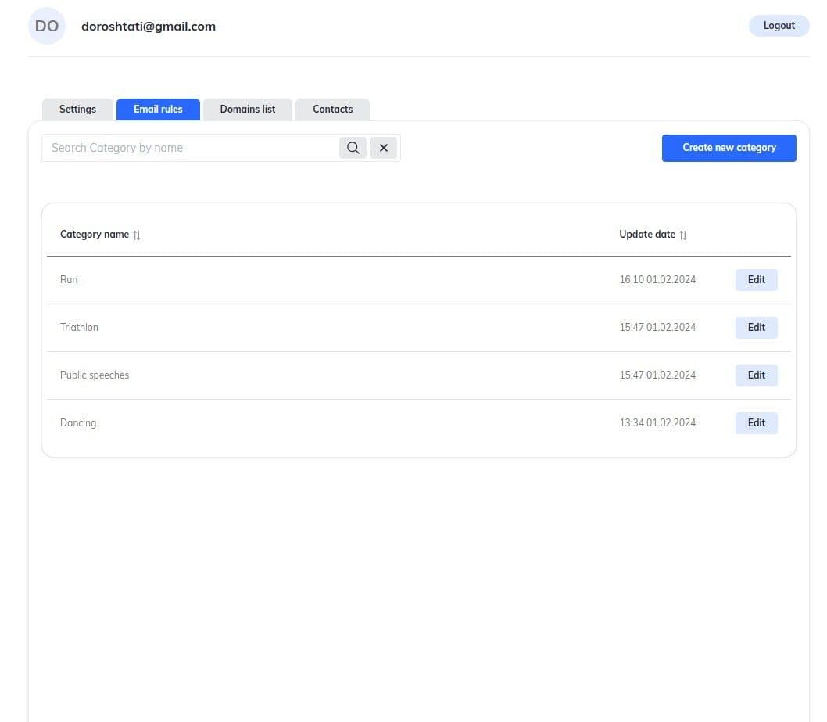Edit the Run category
Image resolution: width=827 pixels, height=722 pixels.
click(x=756, y=279)
